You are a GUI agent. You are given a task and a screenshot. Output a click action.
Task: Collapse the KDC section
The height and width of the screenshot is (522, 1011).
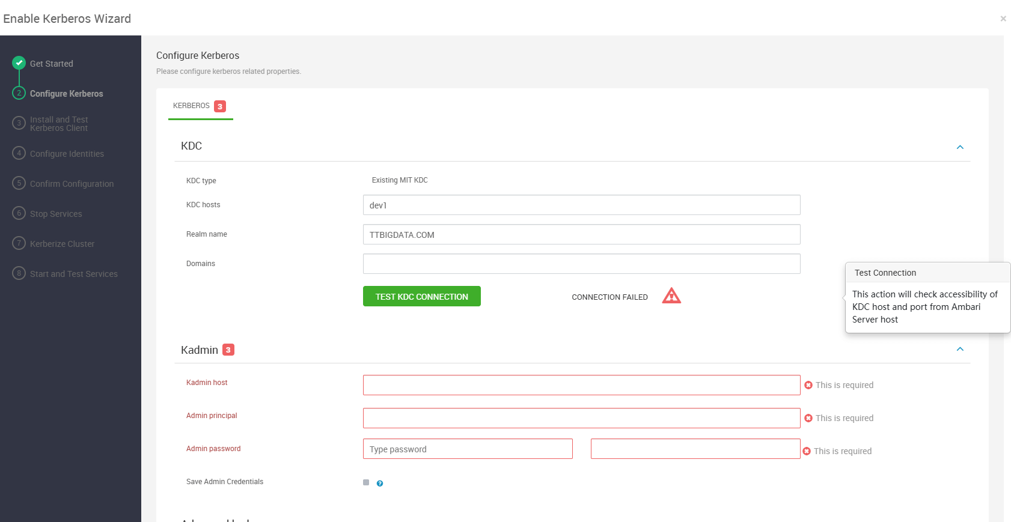960,147
